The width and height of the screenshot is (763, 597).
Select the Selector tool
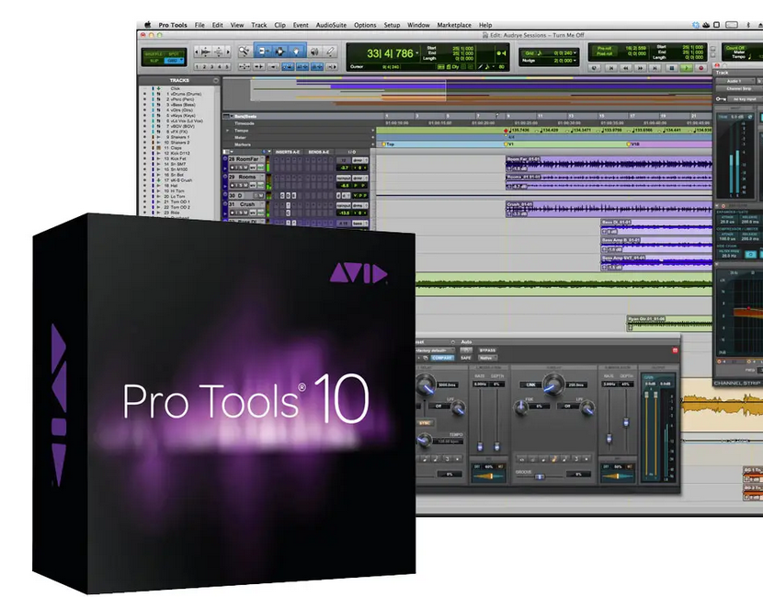pos(280,52)
